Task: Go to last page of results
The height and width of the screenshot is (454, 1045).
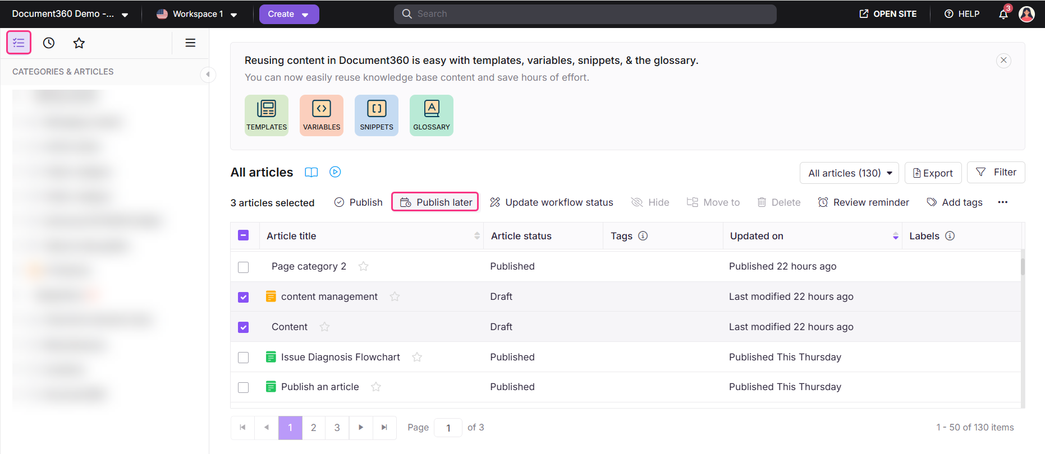Action: pyautogui.click(x=384, y=428)
